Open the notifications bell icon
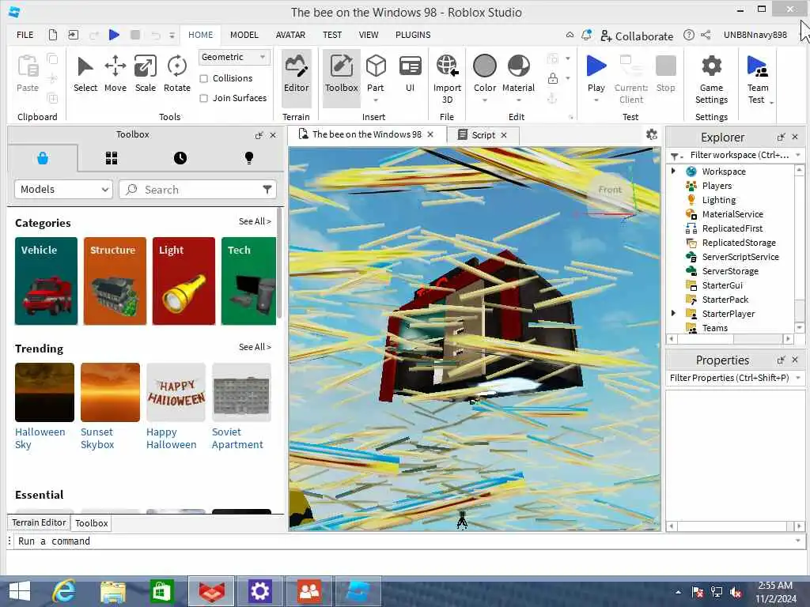Image resolution: width=810 pixels, height=607 pixels. pos(586,35)
